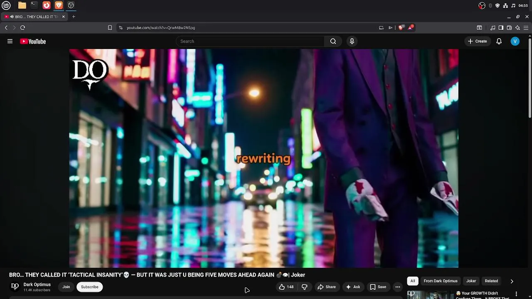Click the DO channel watermark in video
The width and height of the screenshot is (532, 299).
pos(90,74)
